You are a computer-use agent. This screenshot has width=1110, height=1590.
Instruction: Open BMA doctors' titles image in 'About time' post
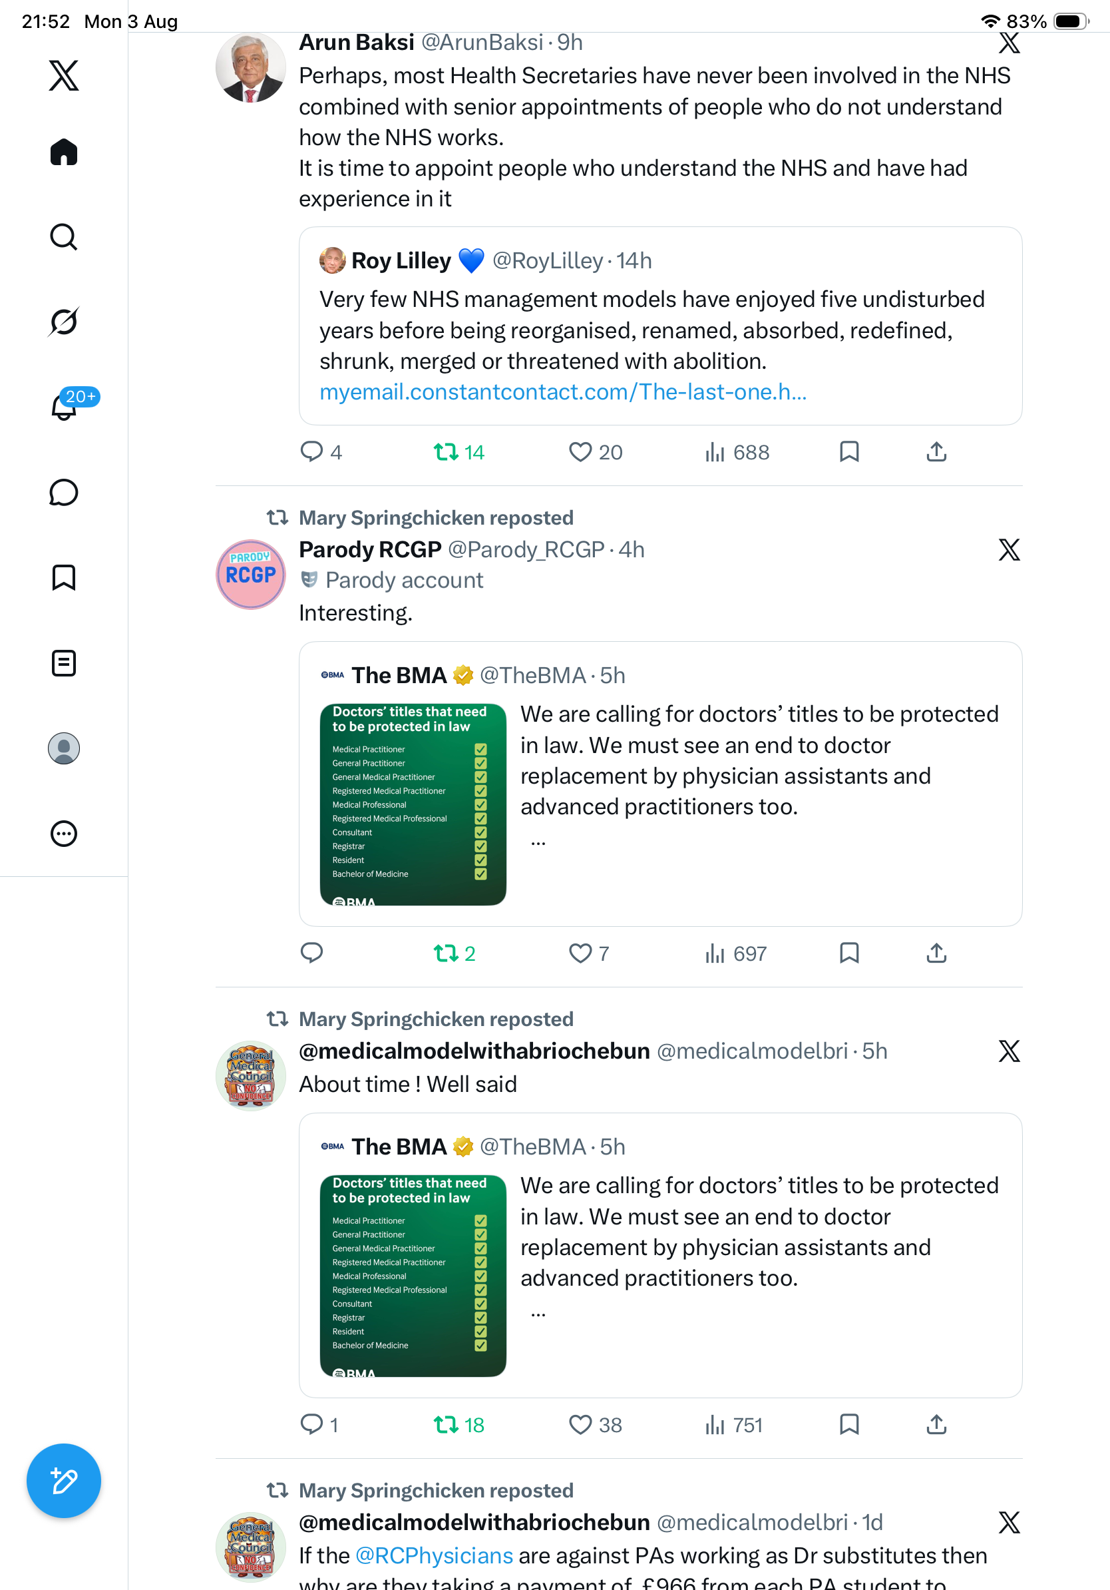pyautogui.click(x=413, y=1276)
